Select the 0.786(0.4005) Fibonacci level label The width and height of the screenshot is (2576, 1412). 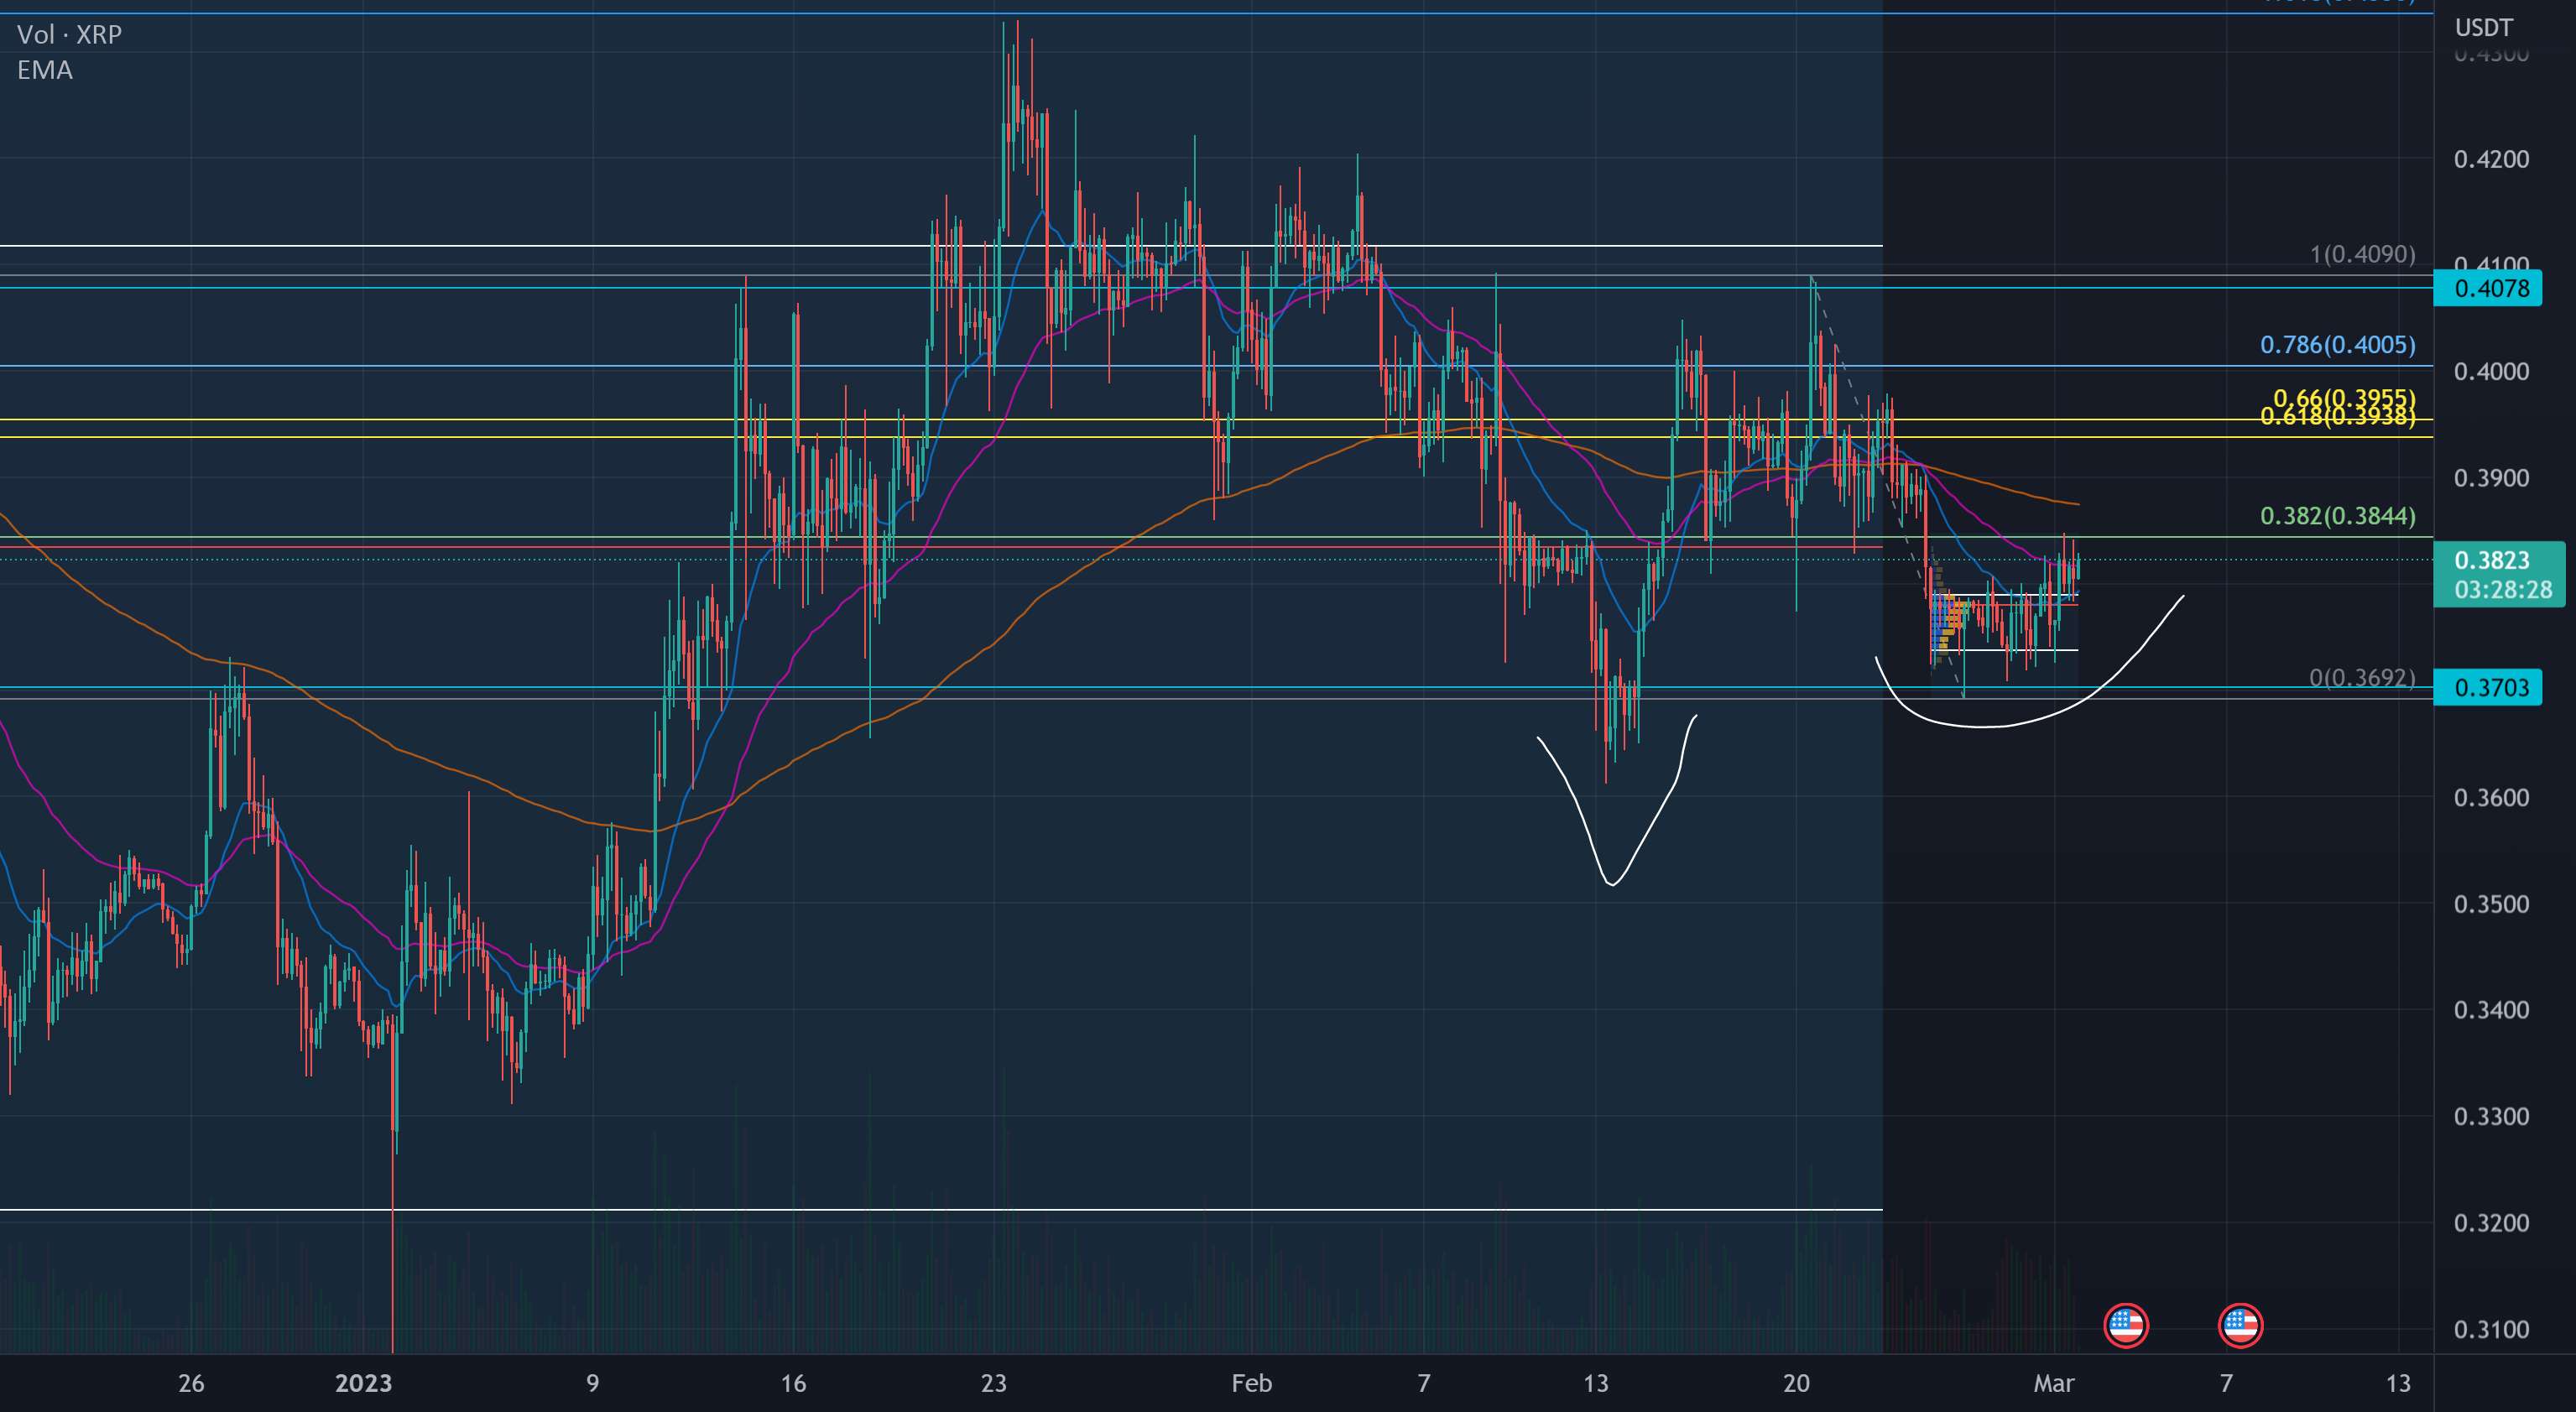(x=2338, y=345)
